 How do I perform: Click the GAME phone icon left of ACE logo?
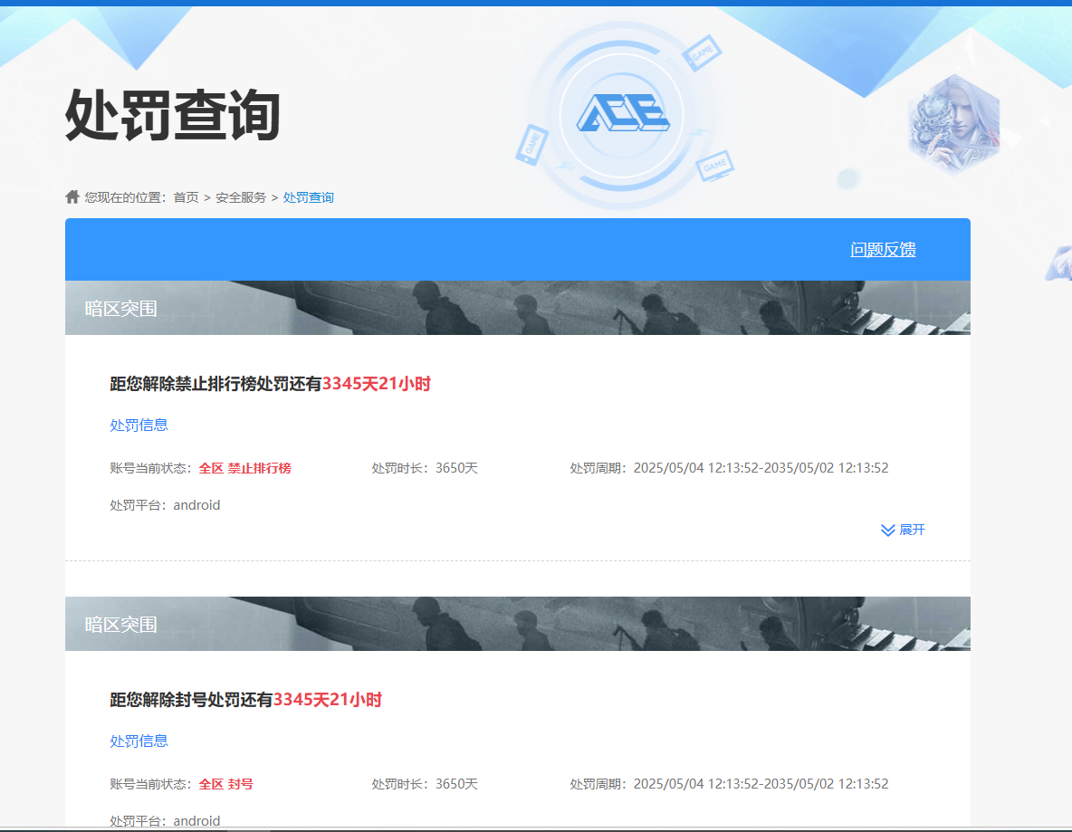click(531, 144)
